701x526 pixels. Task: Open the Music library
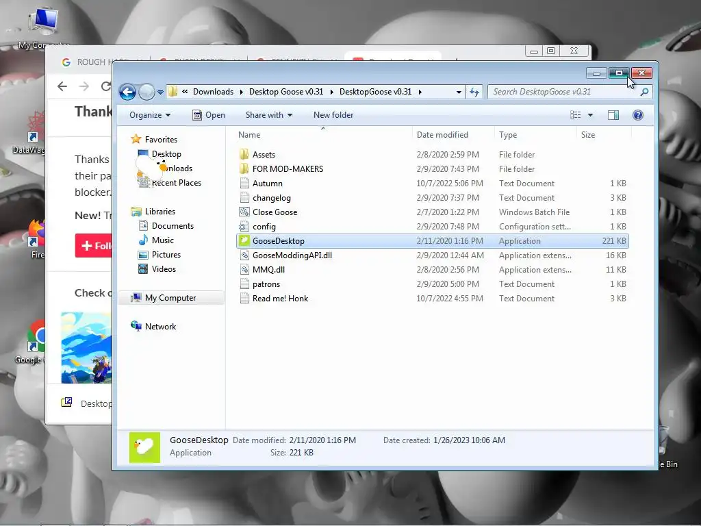pyautogui.click(x=163, y=240)
